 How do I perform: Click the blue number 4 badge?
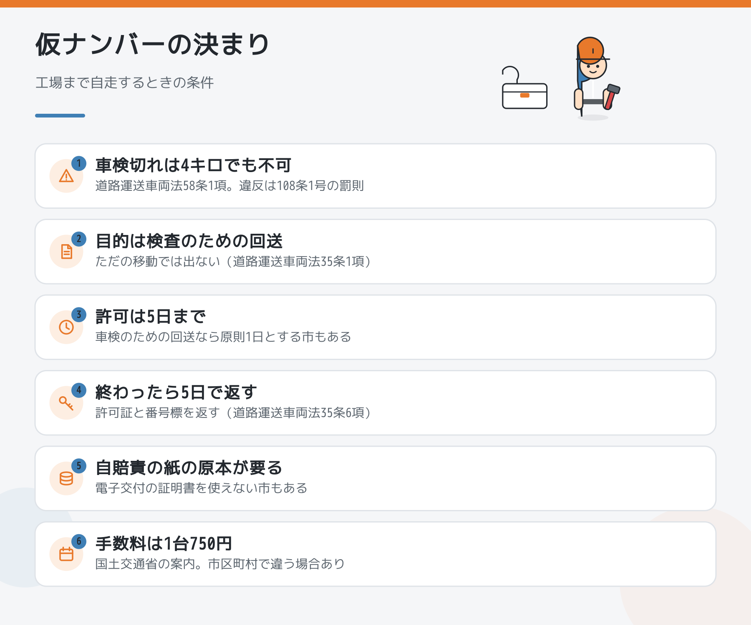pos(79,390)
